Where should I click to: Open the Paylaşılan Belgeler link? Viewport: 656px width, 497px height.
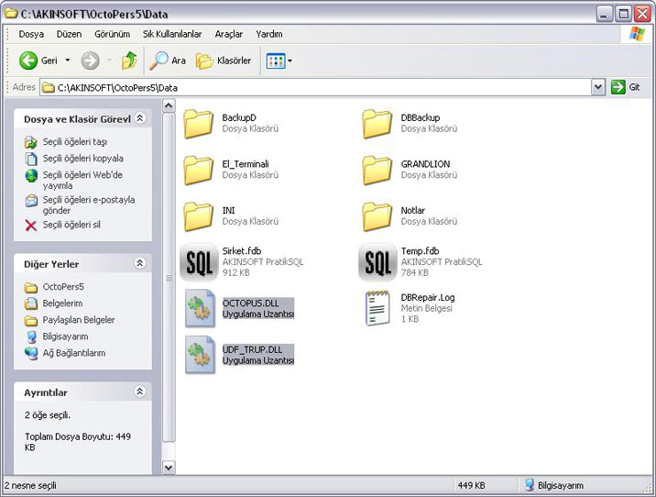click(79, 320)
